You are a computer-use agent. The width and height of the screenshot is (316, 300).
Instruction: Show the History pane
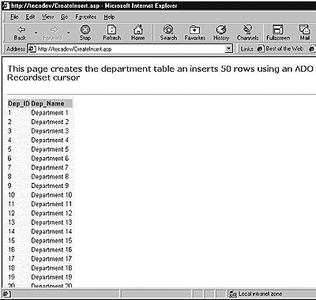coord(221,33)
